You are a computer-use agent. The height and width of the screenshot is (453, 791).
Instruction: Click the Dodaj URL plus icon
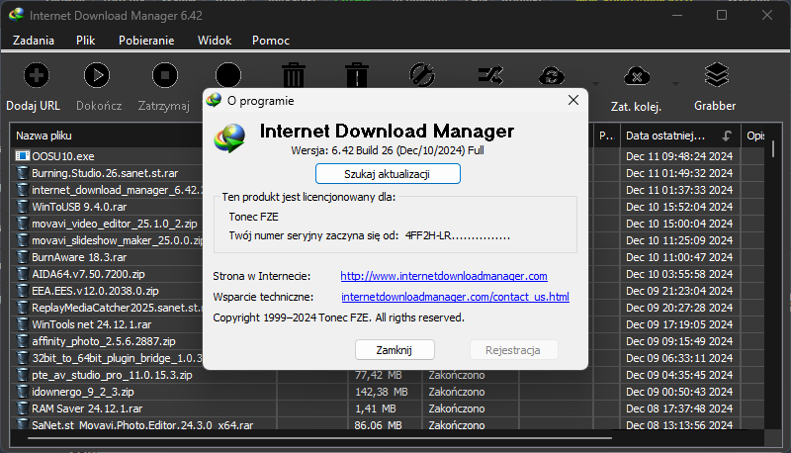pyautogui.click(x=37, y=76)
